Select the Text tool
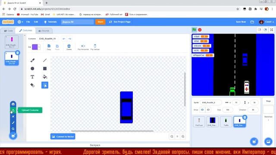Viewport: 276px width, 155px height. [x=32, y=77]
